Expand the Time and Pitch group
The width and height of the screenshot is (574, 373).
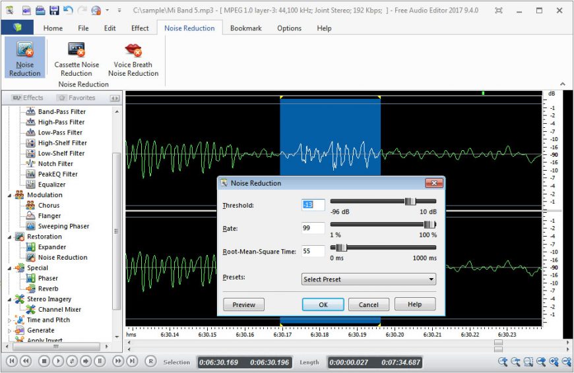[x=10, y=320]
